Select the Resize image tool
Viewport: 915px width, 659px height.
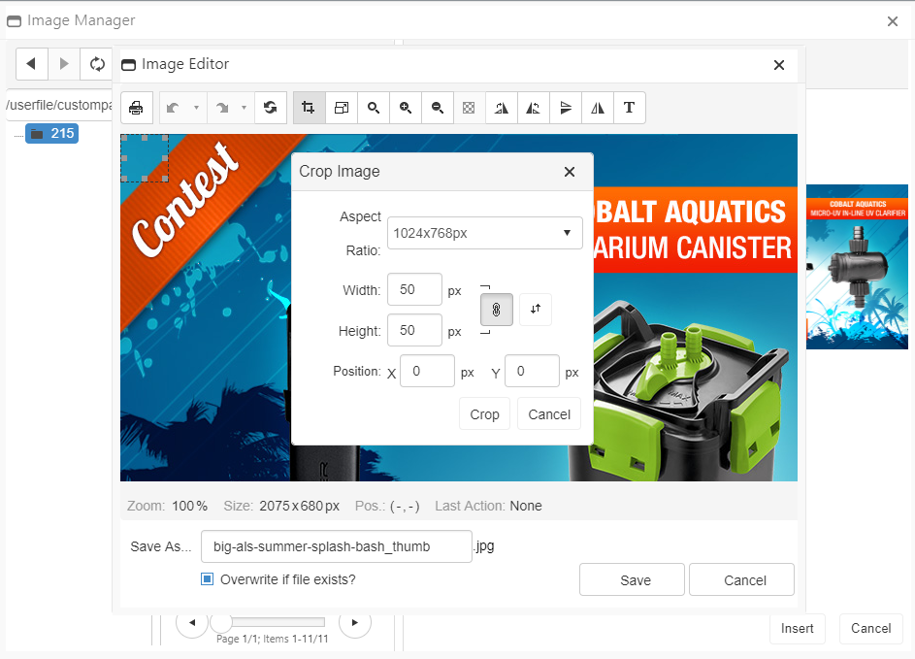click(x=342, y=108)
